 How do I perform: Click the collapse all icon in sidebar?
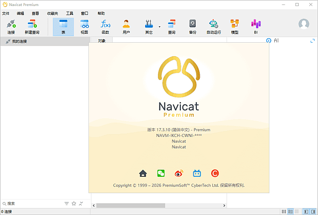pos(81,204)
